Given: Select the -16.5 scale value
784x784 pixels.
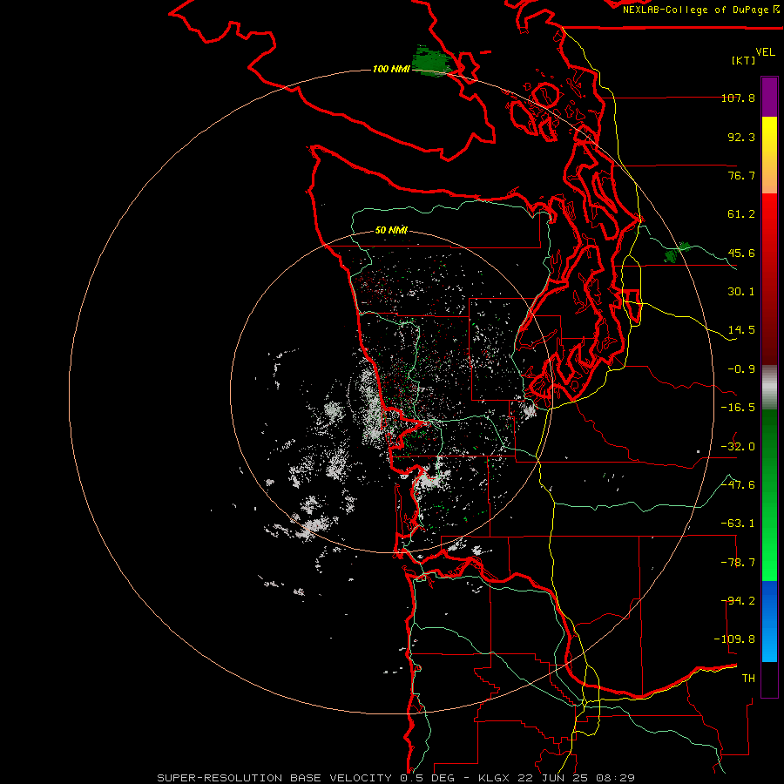Looking at the screenshot, I should (739, 408).
